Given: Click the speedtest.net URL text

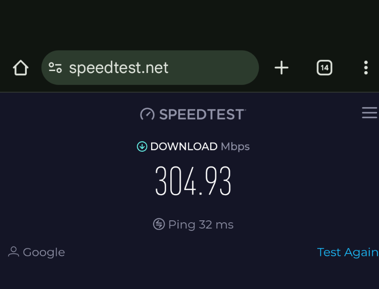Looking at the screenshot, I should click(x=118, y=68).
